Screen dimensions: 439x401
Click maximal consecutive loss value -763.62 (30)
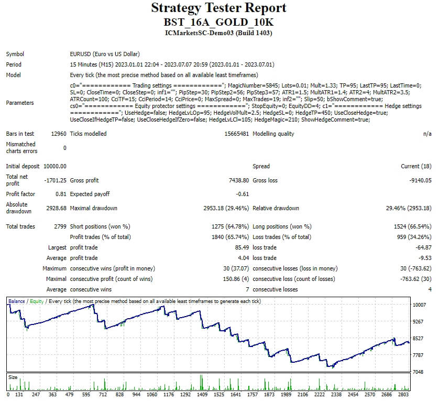(416, 279)
